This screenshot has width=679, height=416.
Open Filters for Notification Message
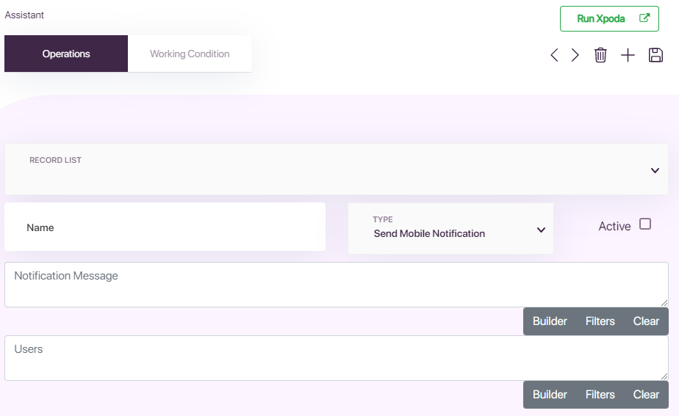600,321
